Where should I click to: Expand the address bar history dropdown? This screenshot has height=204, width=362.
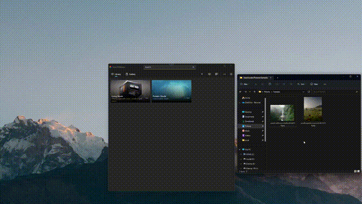[303, 92]
